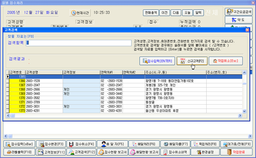The image size is (256, 158).
Task: Click the date 2005년 12월 27일 text
Action: coord(32,13)
